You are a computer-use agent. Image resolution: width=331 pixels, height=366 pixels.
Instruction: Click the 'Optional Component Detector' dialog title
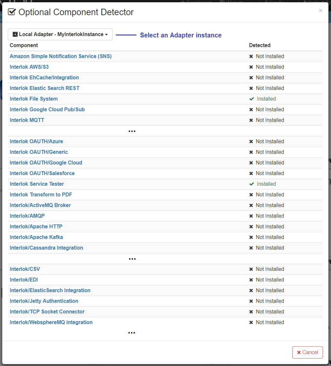click(76, 12)
